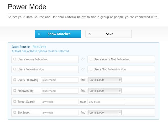Turn on the Bio Search checkbox
Image resolution: width=168 pixels, height=122 pixels.
(x=15, y=113)
